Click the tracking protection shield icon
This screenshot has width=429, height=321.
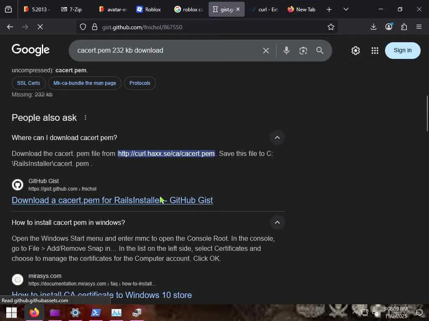point(83,27)
